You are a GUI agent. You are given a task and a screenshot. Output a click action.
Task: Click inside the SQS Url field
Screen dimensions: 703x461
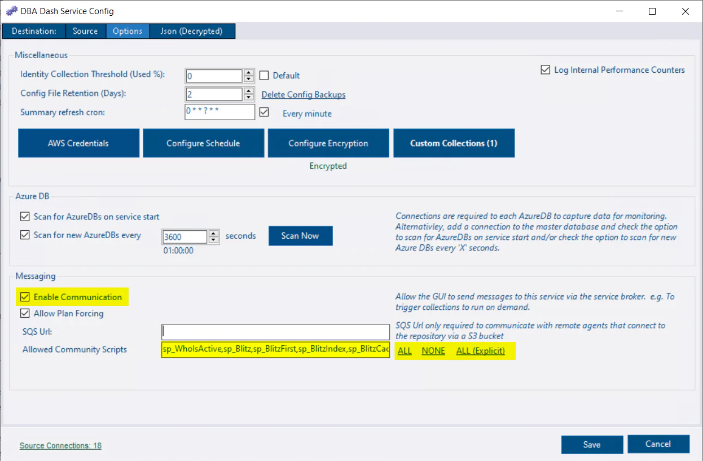(275, 332)
